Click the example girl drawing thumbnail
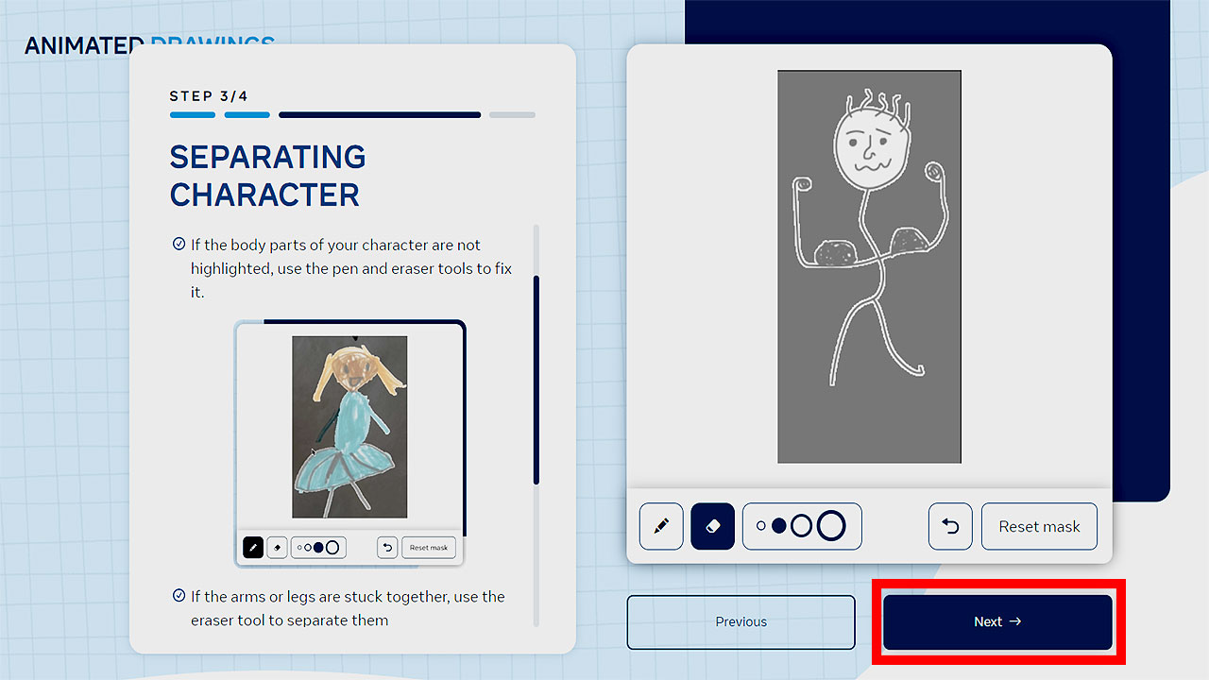 coord(349,427)
